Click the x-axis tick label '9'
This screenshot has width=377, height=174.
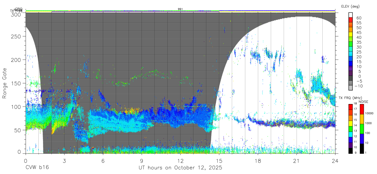[142, 161]
